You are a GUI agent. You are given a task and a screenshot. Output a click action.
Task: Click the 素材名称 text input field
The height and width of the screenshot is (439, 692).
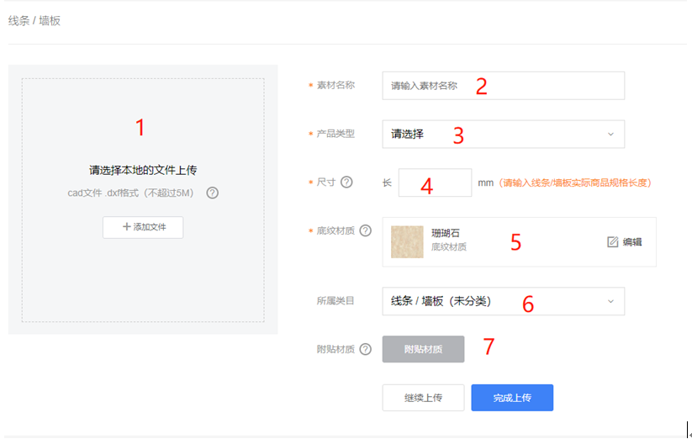pyautogui.click(x=503, y=86)
